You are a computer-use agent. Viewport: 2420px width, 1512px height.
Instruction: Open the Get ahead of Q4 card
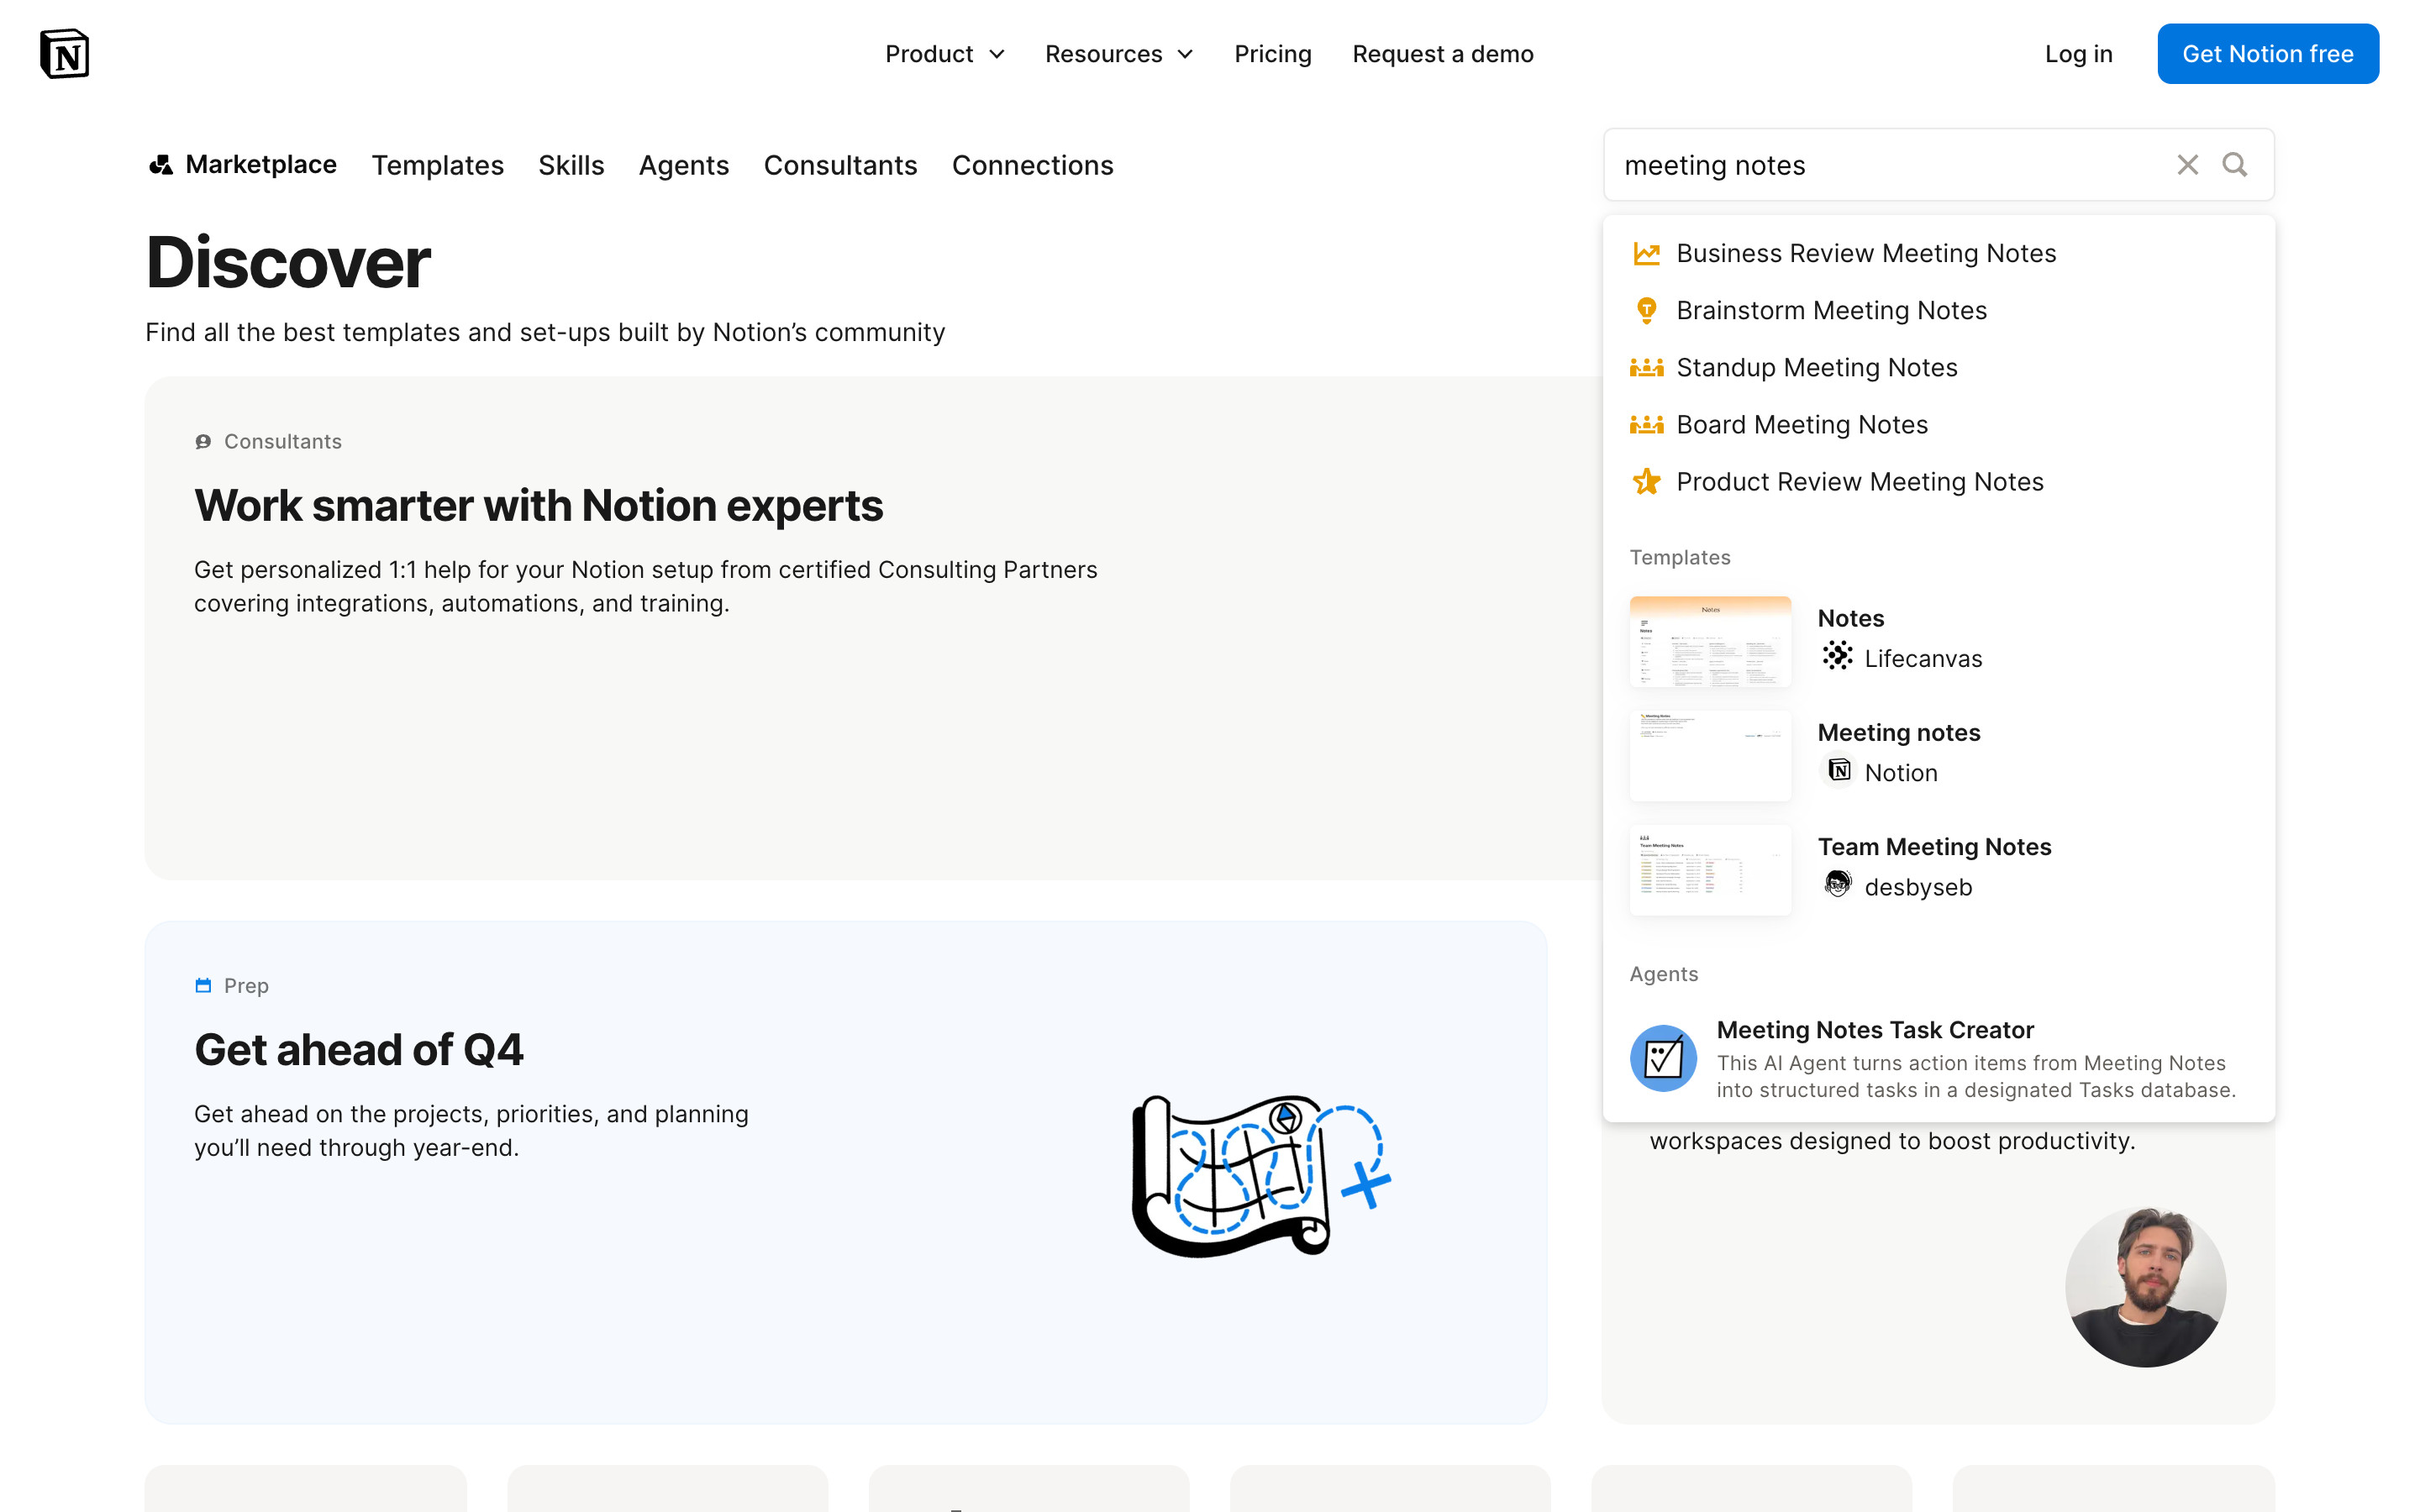pos(845,1172)
